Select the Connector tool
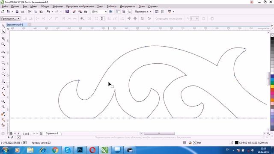This screenshot has width=274, height=154. (3, 94)
